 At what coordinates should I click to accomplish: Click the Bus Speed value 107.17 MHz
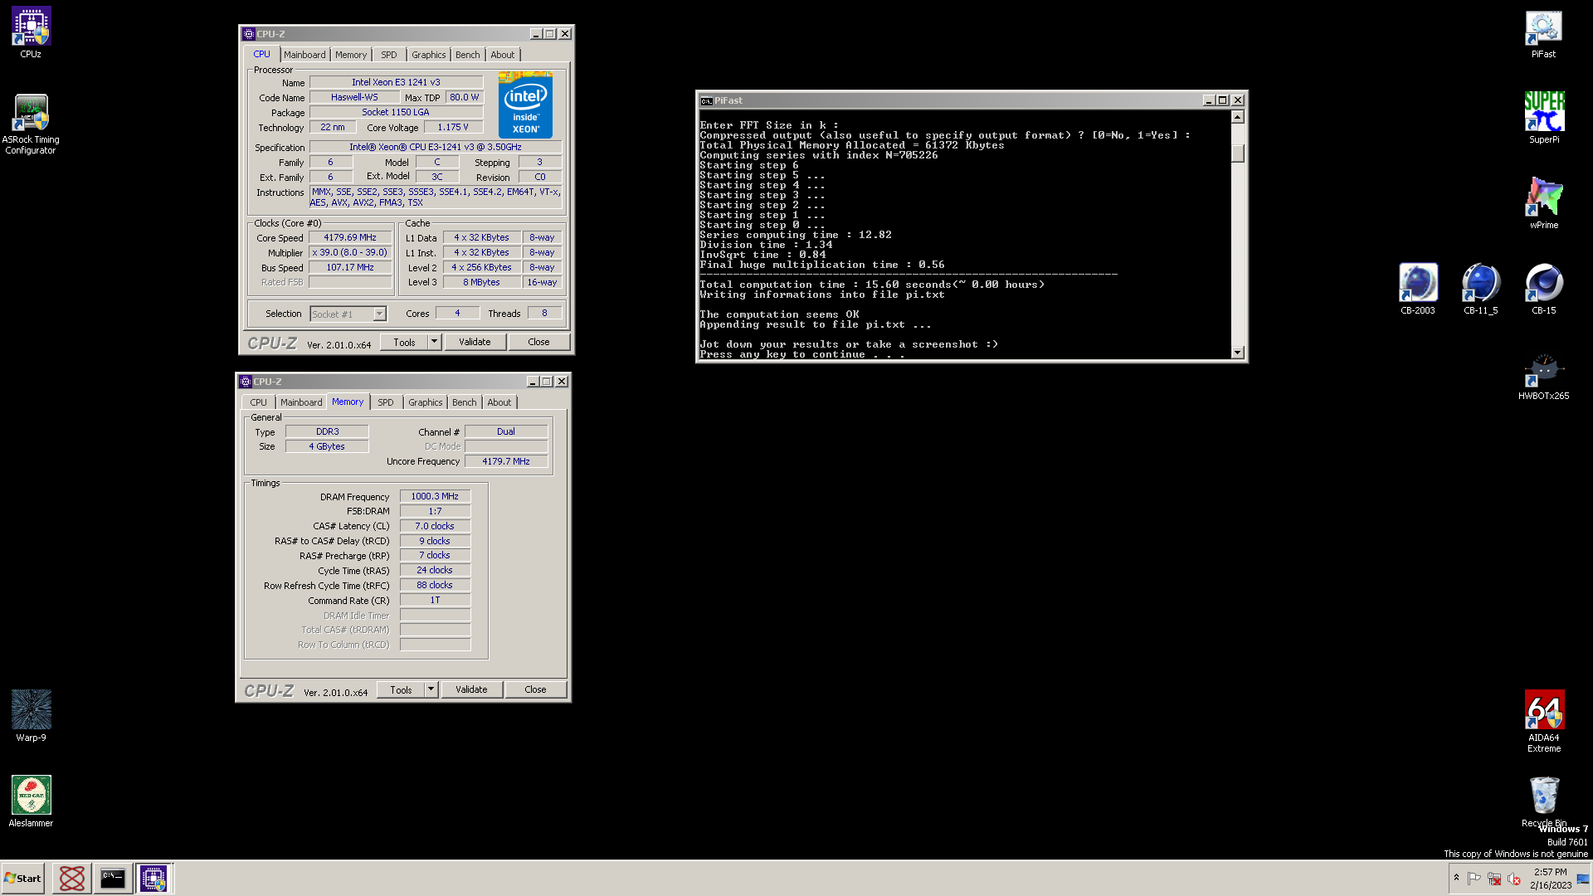[350, 268]
